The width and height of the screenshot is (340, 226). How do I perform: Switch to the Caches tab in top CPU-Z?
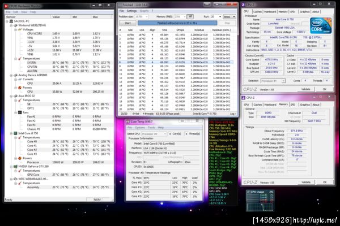[257, 12]
